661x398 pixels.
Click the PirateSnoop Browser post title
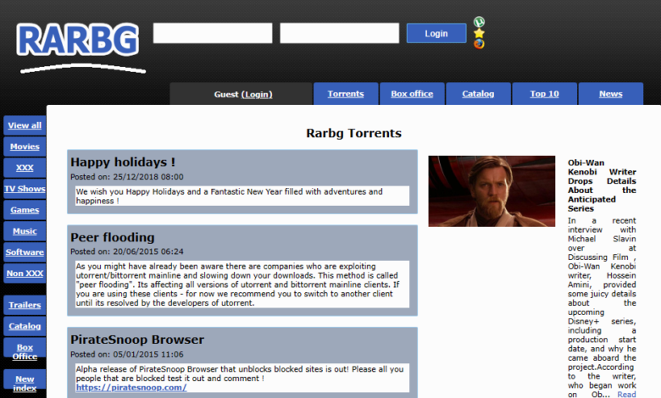[x=137, y=340]
